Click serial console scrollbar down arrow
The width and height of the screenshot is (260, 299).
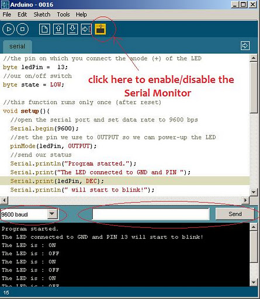(x=254, y=282)
